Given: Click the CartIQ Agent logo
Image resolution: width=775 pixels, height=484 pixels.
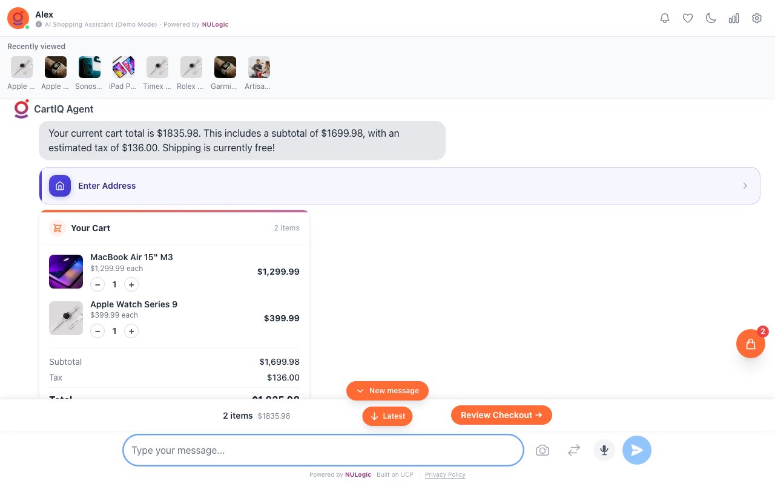Looking at the screenshot, I should [x=21, y=109].
